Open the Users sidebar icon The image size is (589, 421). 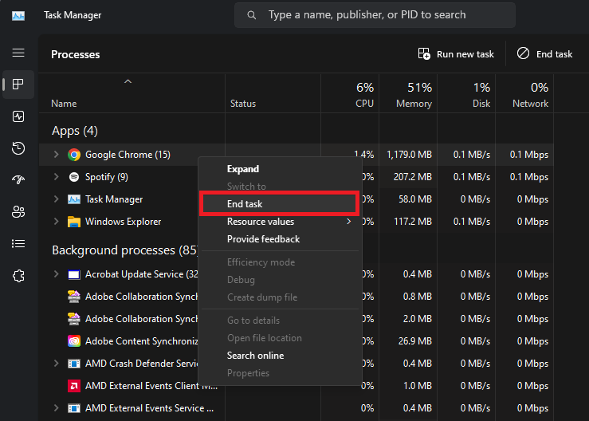[18, 211]
